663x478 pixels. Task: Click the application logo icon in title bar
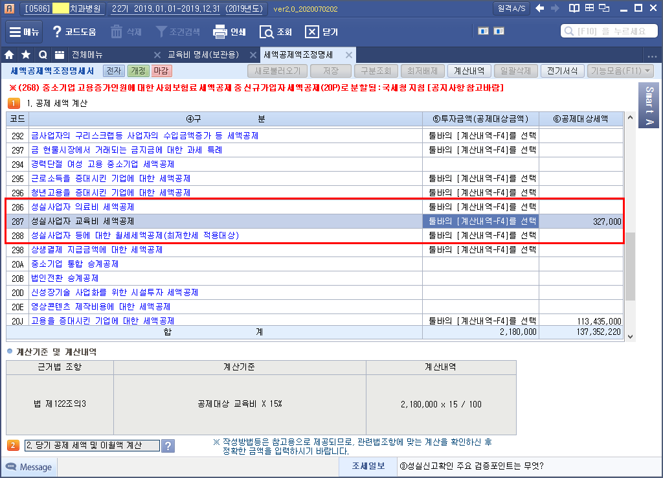[9, 8]
